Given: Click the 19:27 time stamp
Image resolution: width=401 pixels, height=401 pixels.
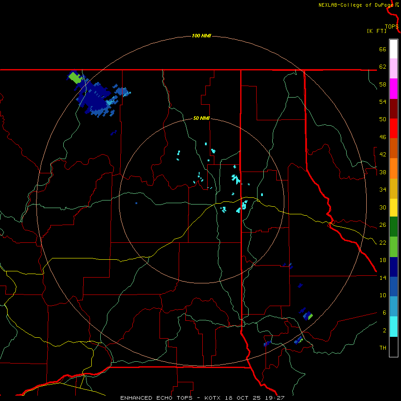Looking at the screenshot, I should pyautogui.click(x=275, y=398).
